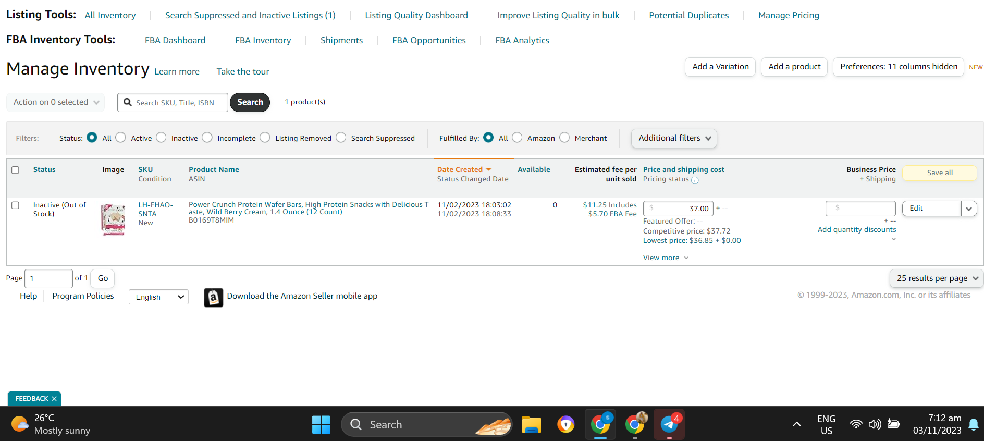Open the Action on 0 selected dropdown
Viewport: 984px width, 441px height.
click(56, 102)
